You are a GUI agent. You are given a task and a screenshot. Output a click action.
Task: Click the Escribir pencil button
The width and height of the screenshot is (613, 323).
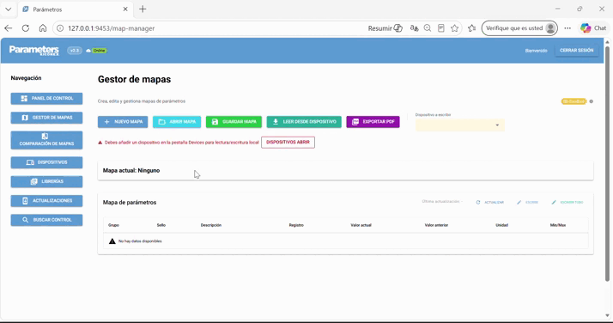tap(527, 202)
